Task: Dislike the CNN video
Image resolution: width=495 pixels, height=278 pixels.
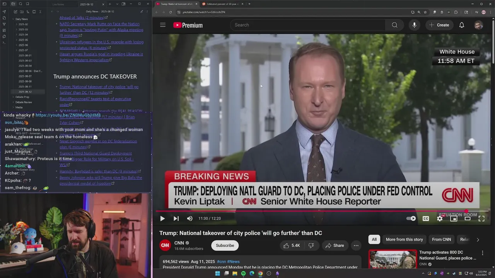Action: pyautogui.click(x=311, y=246)
